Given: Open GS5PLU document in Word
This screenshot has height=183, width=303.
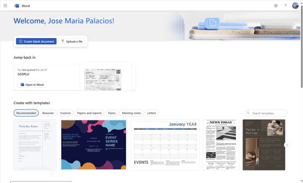Looking at the screenshot, I should click(x=32, y=85).
